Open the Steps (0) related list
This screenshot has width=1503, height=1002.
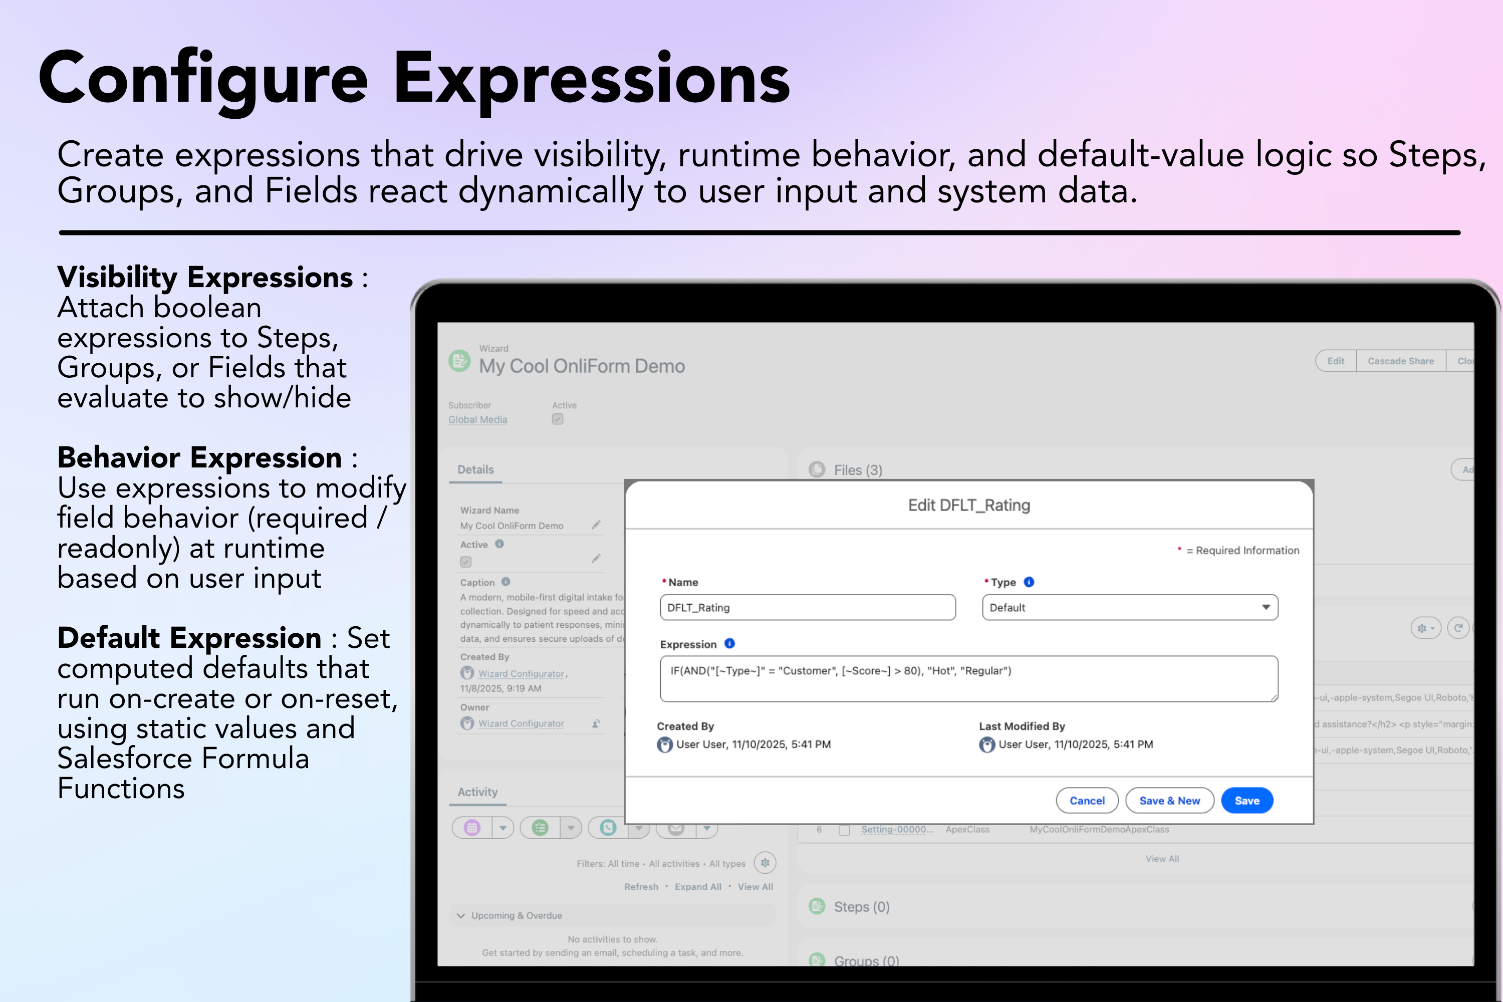point(861,906)
